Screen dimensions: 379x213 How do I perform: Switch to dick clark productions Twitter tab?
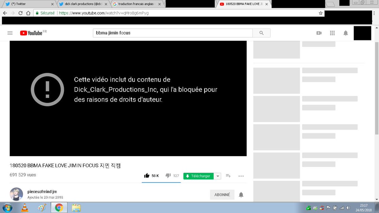[x=83, y=4]
